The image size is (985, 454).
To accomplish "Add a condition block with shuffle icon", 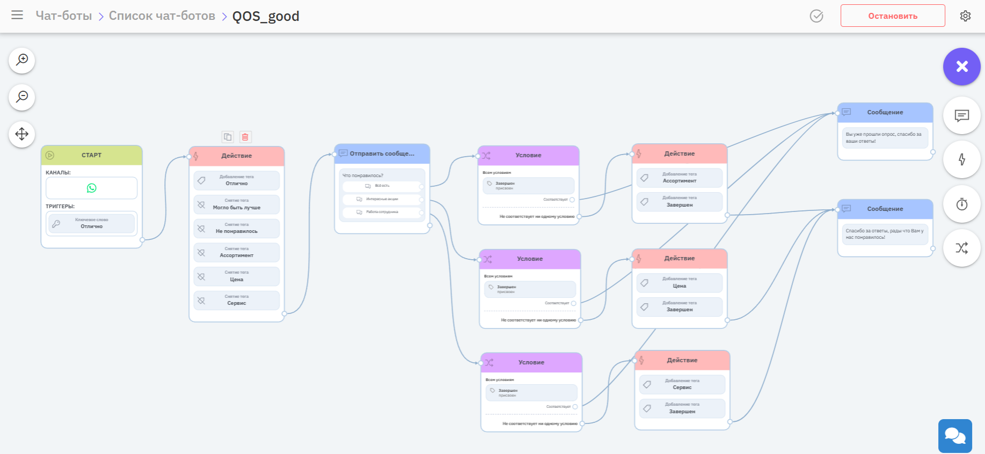I will pyautogui.click(x=962, y=248).
